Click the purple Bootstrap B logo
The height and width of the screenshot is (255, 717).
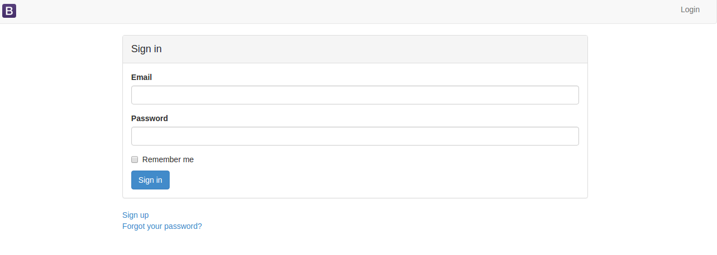(x=9, y=11)
